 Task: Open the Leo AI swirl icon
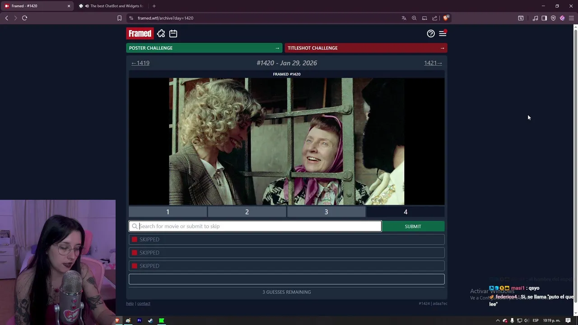(562, 18)
